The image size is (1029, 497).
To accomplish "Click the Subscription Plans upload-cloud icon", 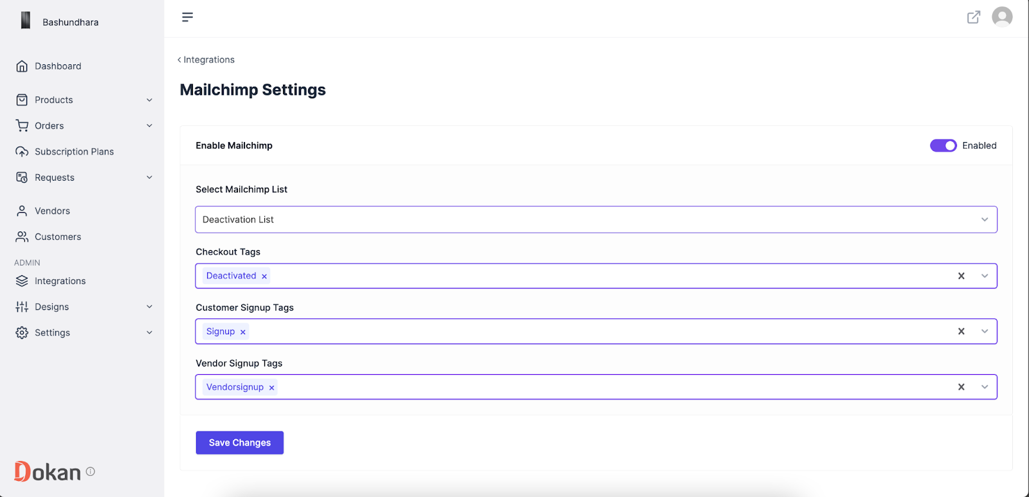I will click(x=22, y=152).
